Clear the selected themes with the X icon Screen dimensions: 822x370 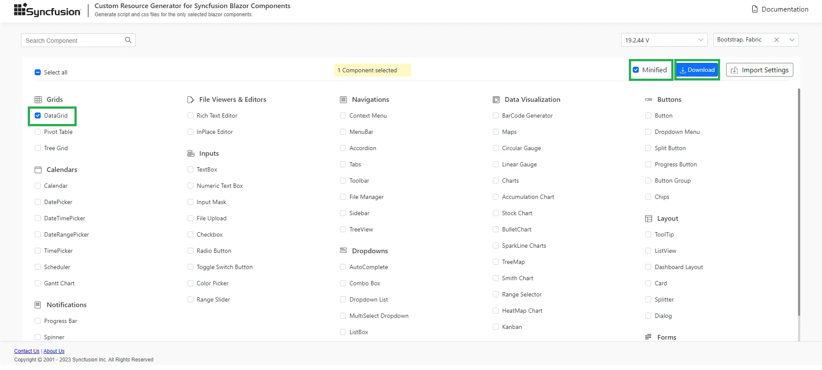point(776,40)
